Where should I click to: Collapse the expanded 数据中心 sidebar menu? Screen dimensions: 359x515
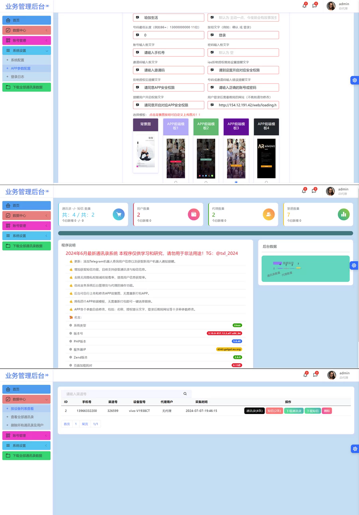tap(26, 399)
